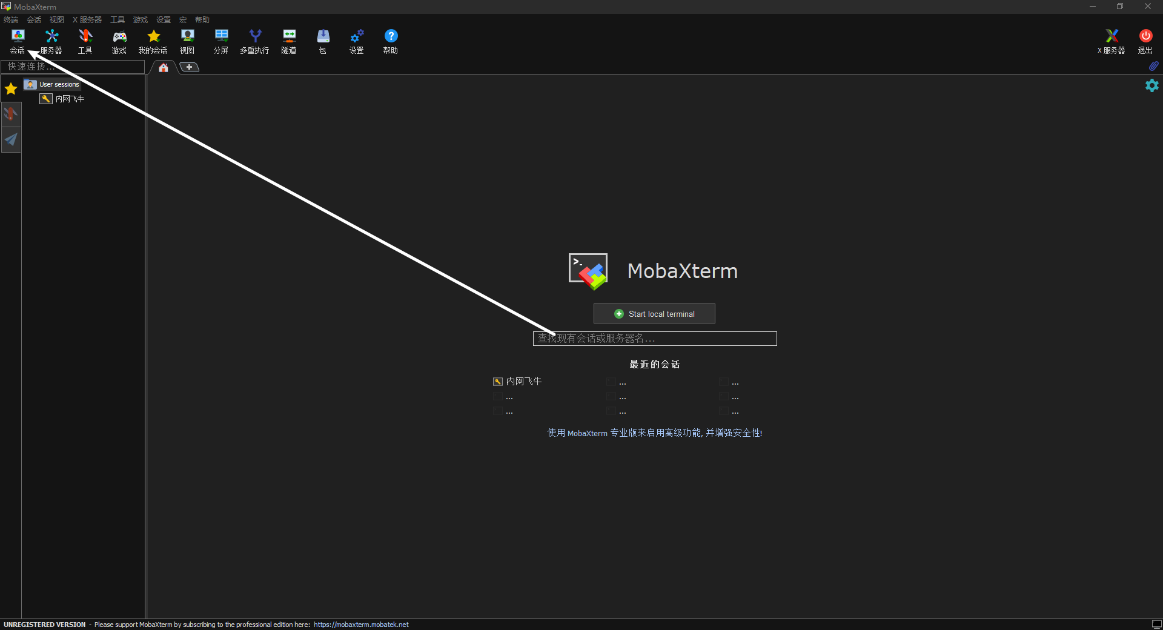Screen dimensions: 1163x630
Task: Open the 服务器 (Servers) toolbar icon
Action: point(51,41)
